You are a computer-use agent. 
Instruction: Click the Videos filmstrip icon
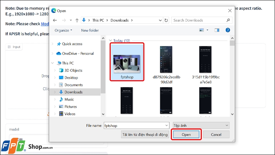point(61,114)
